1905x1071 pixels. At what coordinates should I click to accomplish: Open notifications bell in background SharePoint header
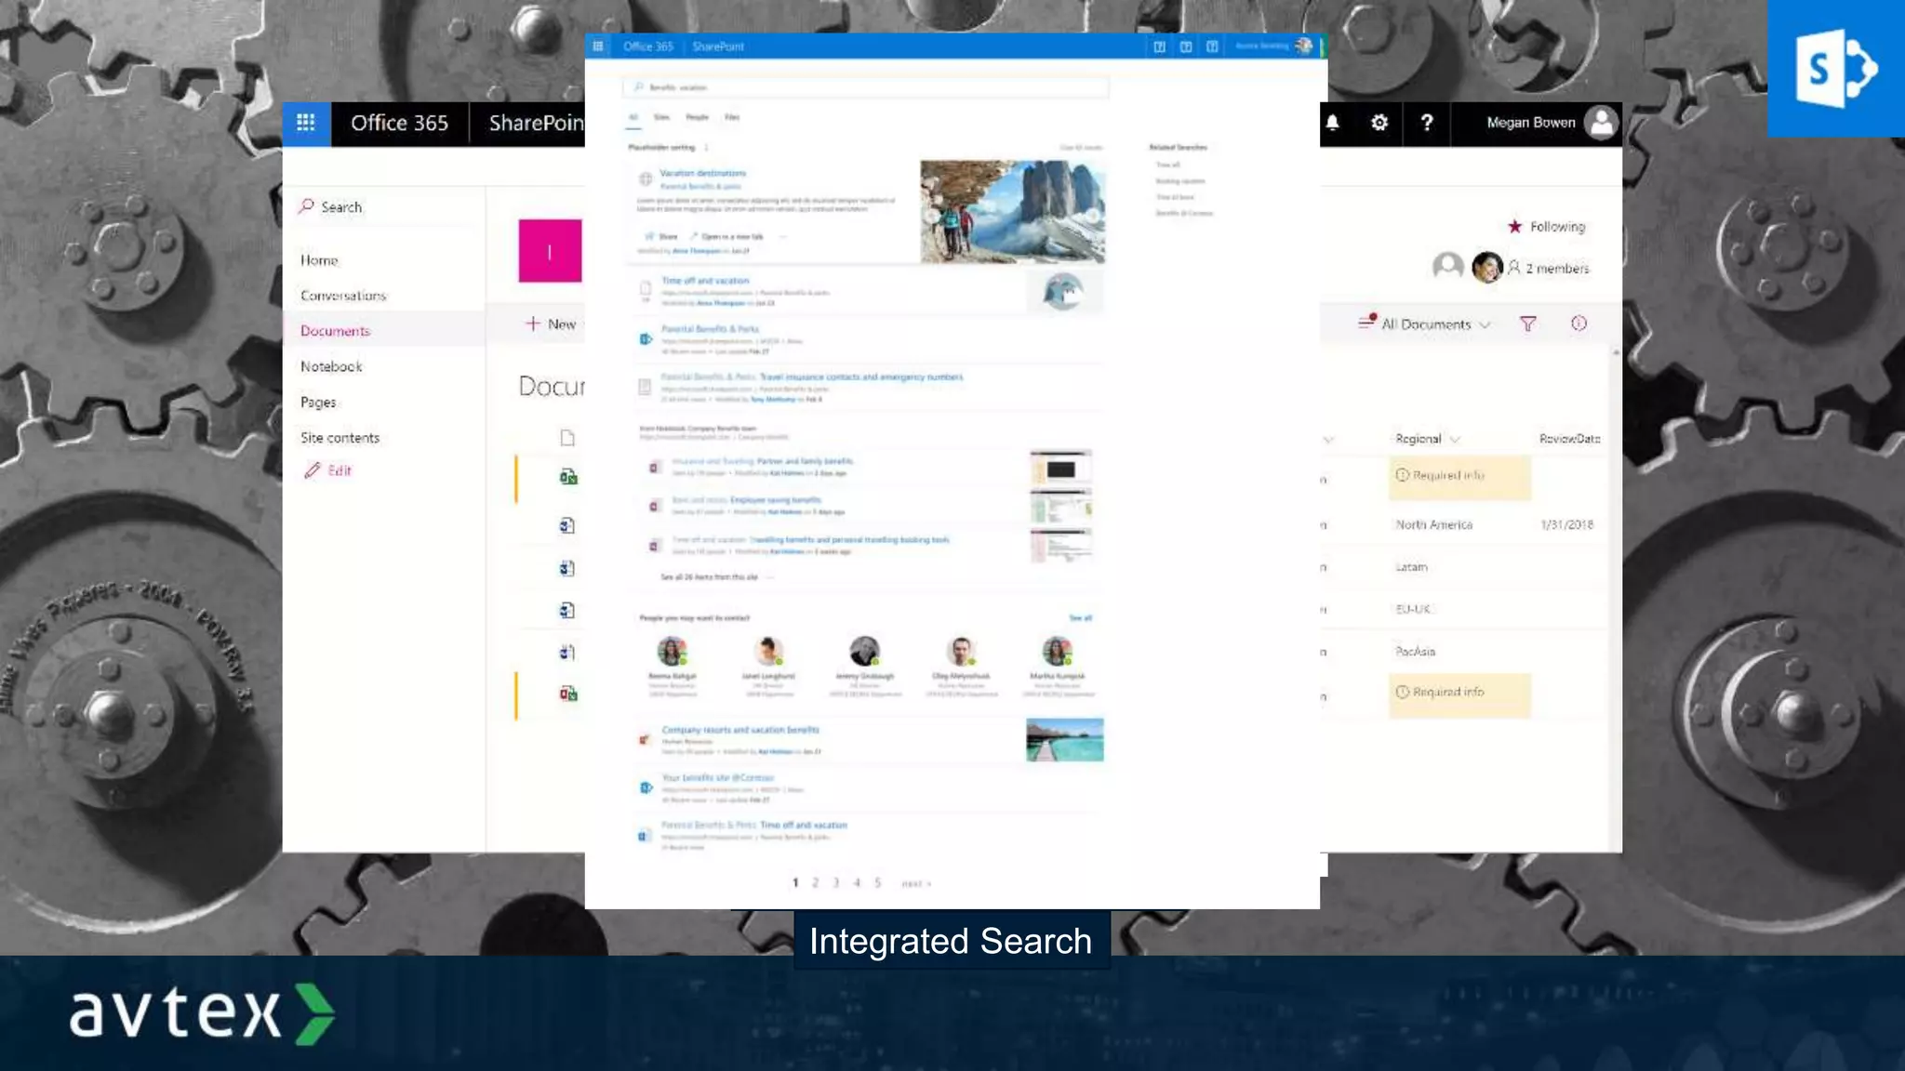pyautogui.click(x=1332, y=123)
